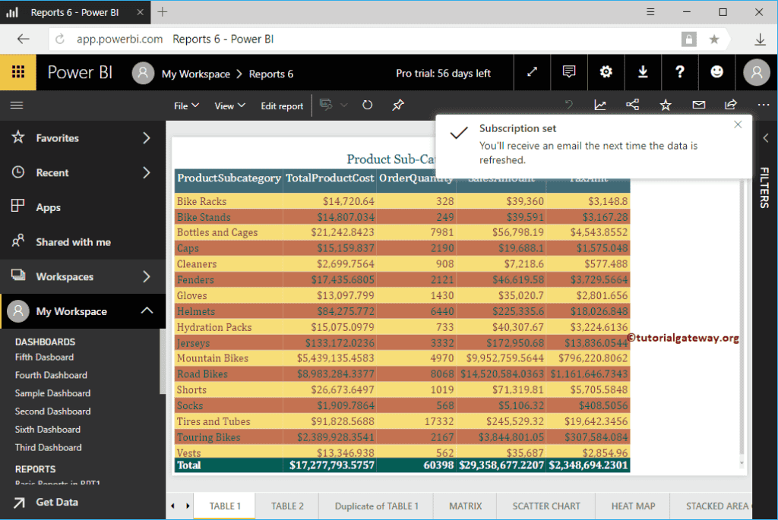Pin live page to dashboard
Screen dimensions: 778x520
point(397,106)
